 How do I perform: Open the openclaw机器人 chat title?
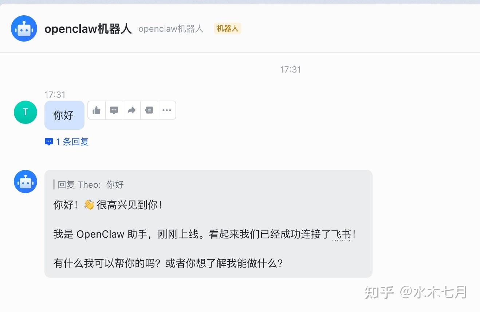tap(88, 29)
